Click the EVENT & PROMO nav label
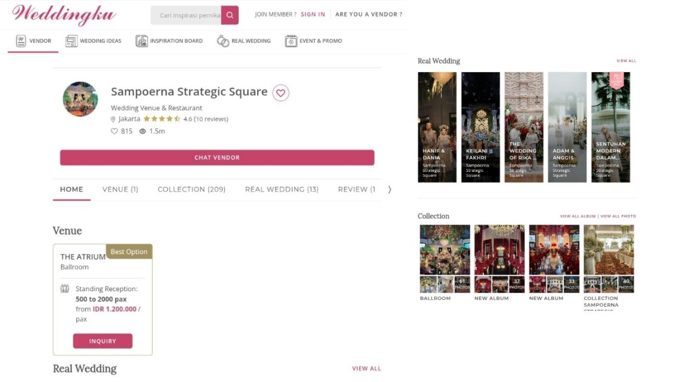Viewport: 679px width, 382px height. [x=321, y=41]
